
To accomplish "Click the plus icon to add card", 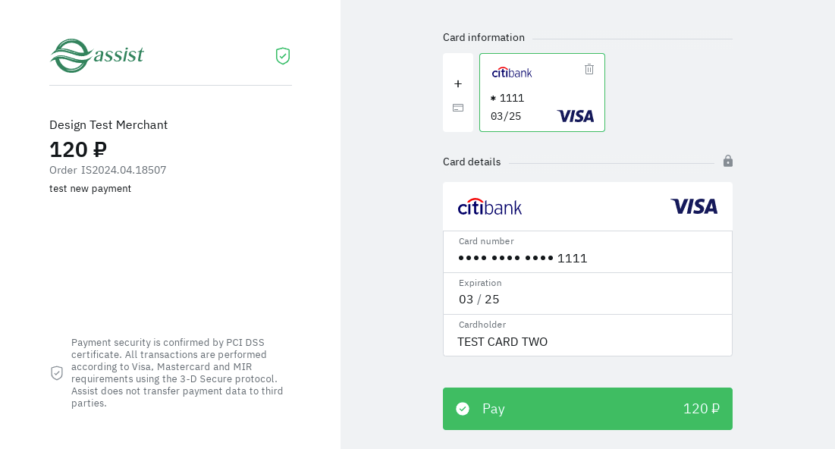I will 458,83.
